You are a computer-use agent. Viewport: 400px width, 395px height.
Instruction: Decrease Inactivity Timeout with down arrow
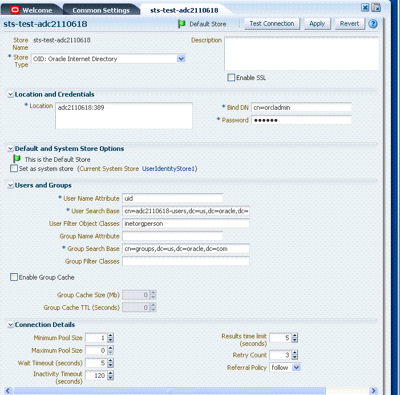pos(110,378)
